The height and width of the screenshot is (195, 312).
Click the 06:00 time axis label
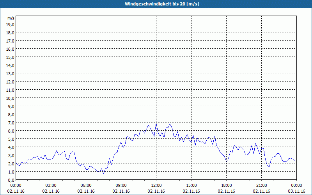point(86,186)
